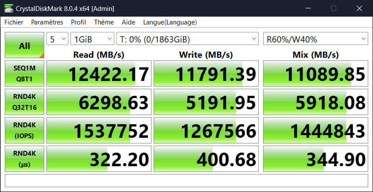Open the T: drive selection dropdown

[x=188, y=39]
